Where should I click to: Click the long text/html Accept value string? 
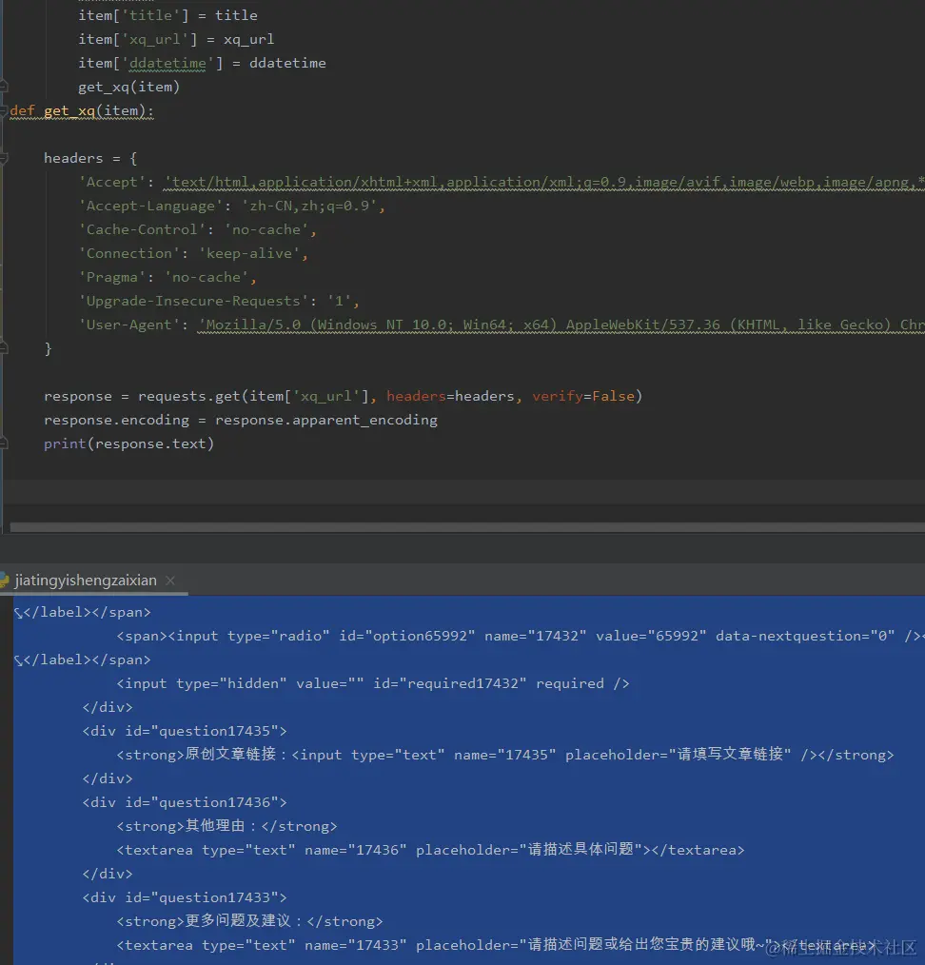tap(544, 182)
